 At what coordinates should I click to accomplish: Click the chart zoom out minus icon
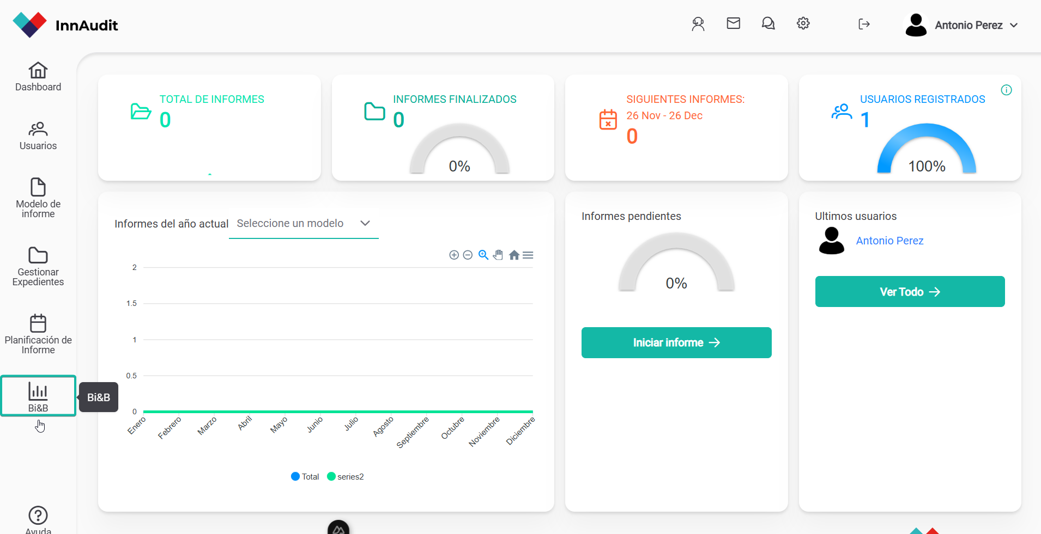tap(468, 255)
